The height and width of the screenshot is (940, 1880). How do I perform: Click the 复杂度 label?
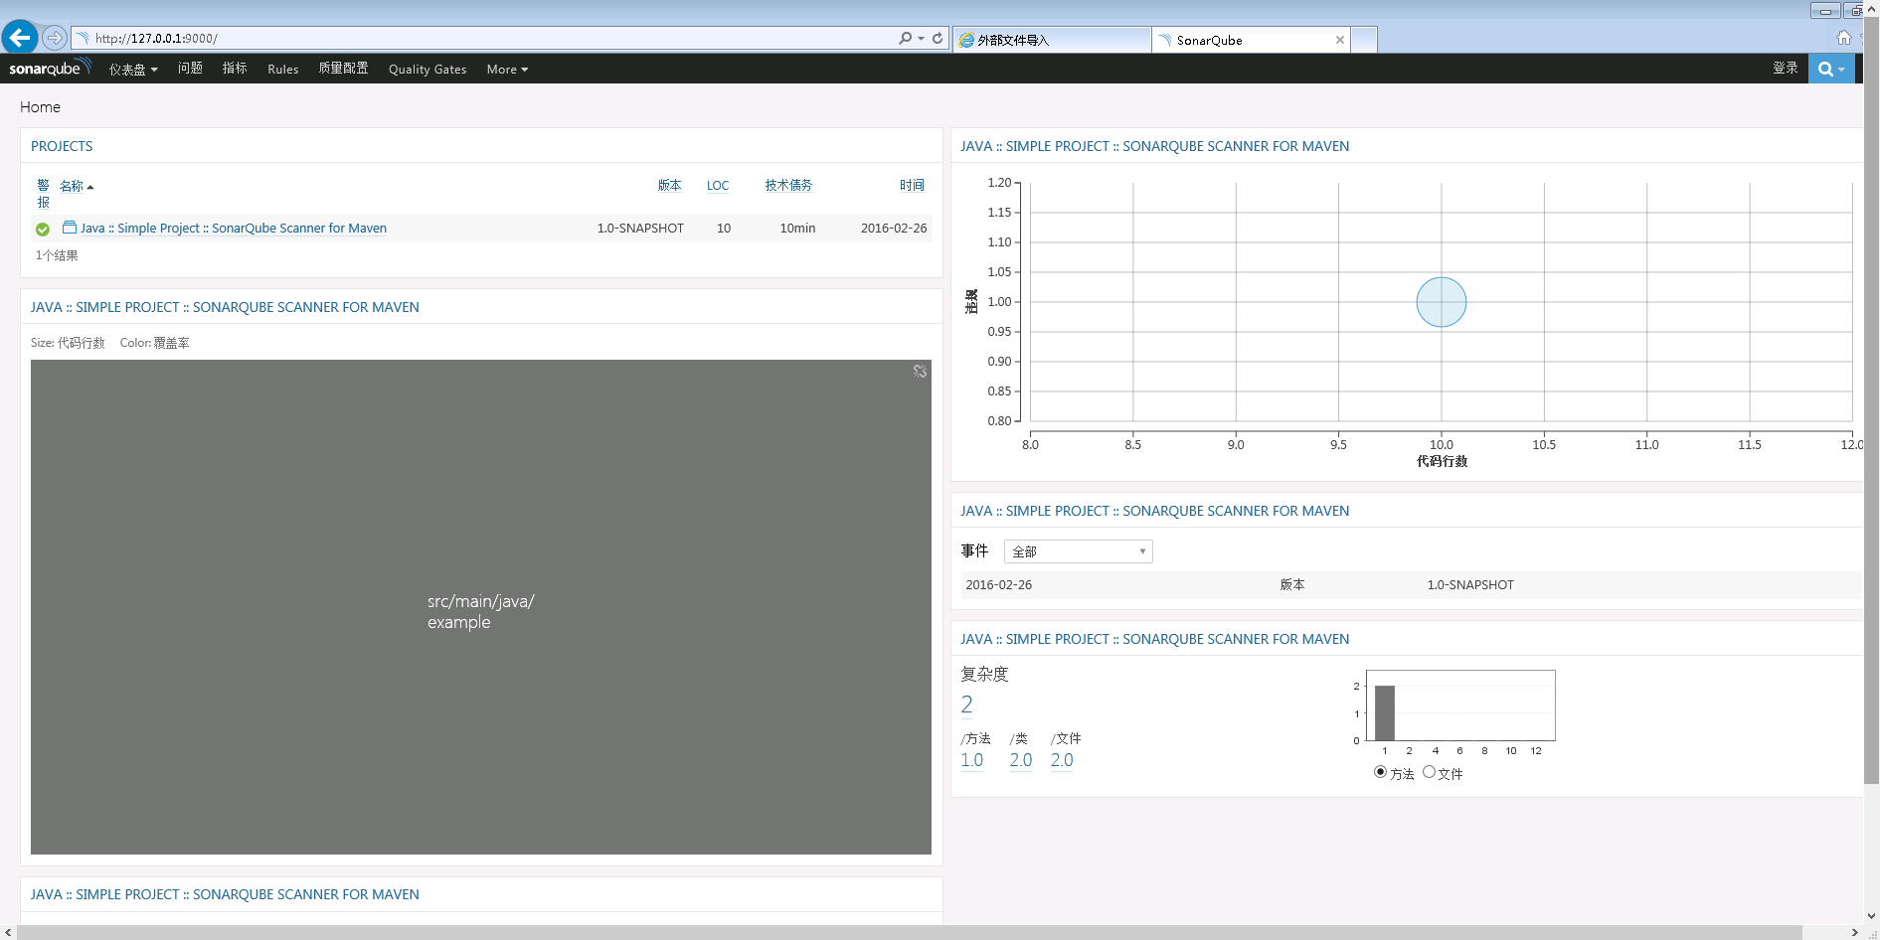984,674
